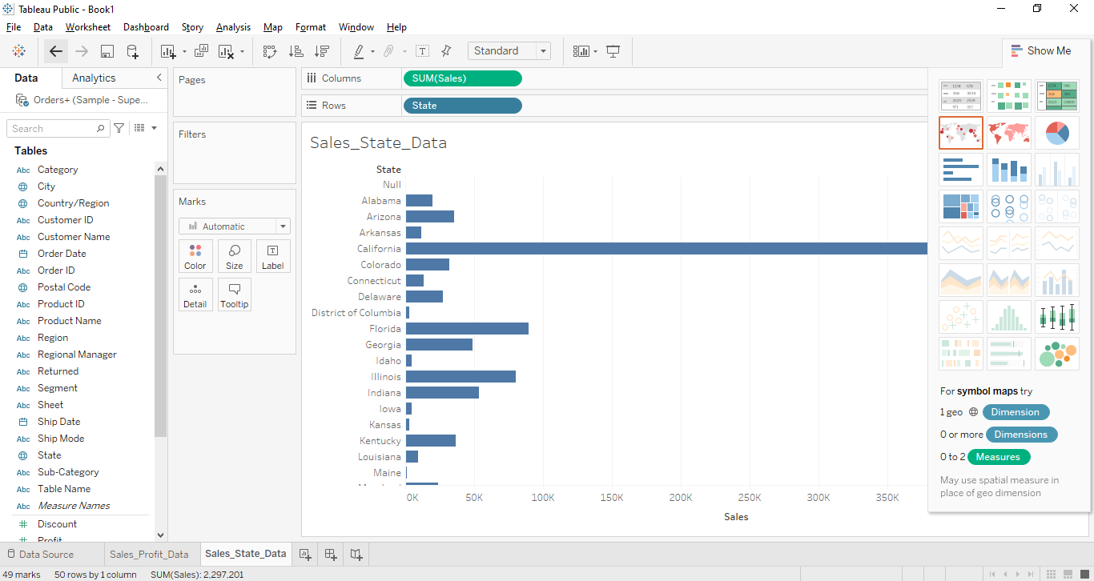Viewport: 1094px width, 581px height.
Task: Click Detail on the Marks card
Action: 195,295
